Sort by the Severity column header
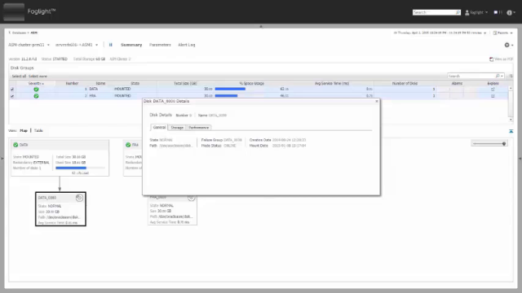This screenshot has height=293, width=522. [36, 83]
